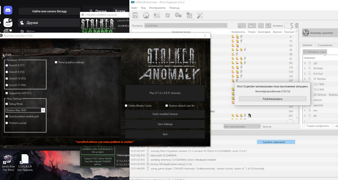Open the Помощь menu

coord(174,8)
